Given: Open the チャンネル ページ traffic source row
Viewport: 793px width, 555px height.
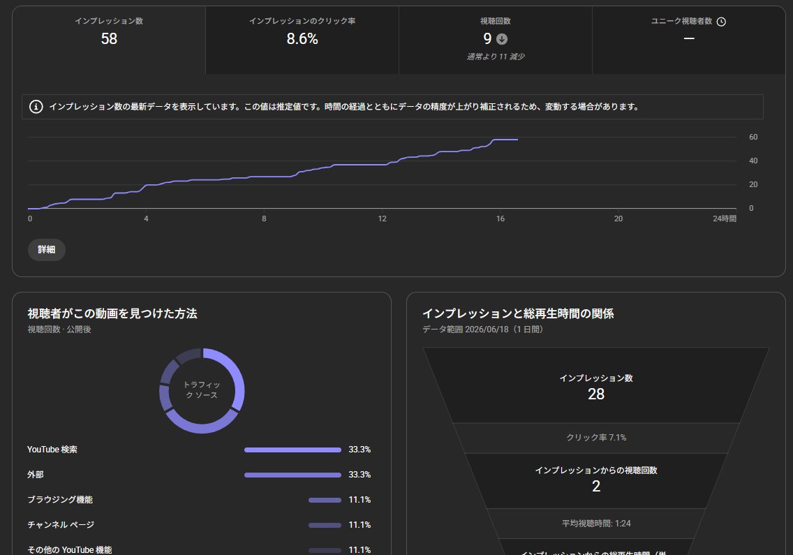Looking at the screenshot, I should [199, 525].
